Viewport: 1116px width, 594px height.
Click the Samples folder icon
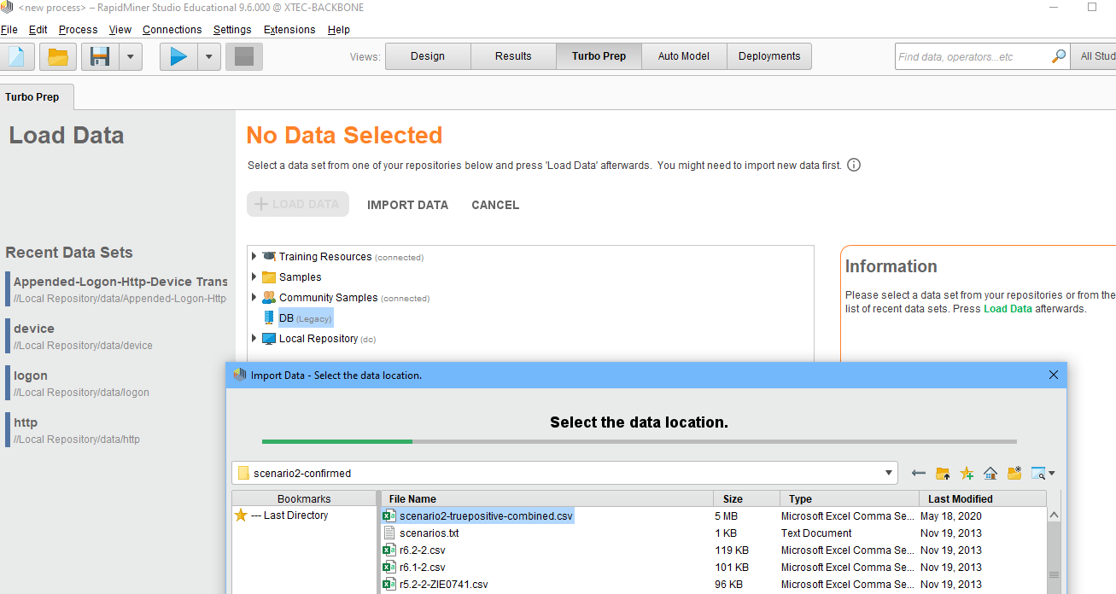click(x=269, y=277)
